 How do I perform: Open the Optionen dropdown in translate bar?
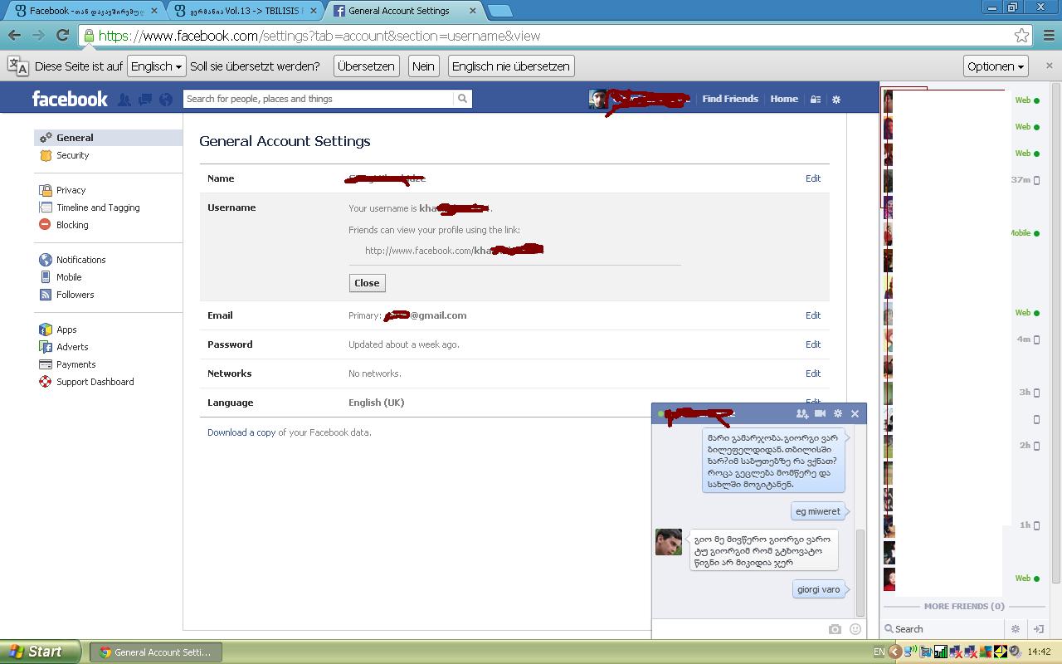(996, 66)
